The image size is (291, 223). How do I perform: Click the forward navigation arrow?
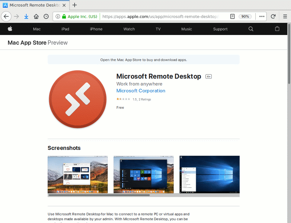pos(16,16)
